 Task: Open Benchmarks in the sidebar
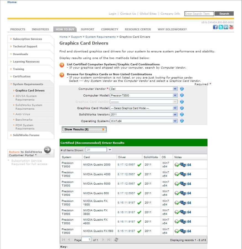(24, 120)
